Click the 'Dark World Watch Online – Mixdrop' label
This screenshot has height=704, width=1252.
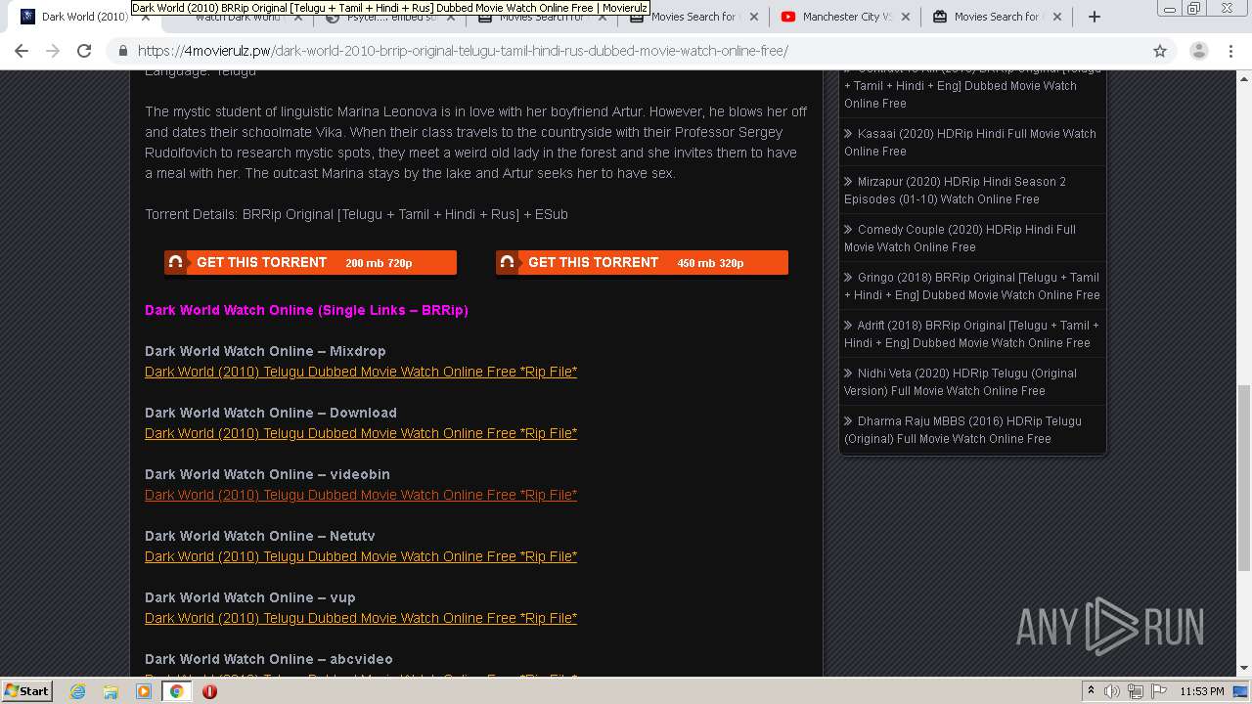pos(265,351)
